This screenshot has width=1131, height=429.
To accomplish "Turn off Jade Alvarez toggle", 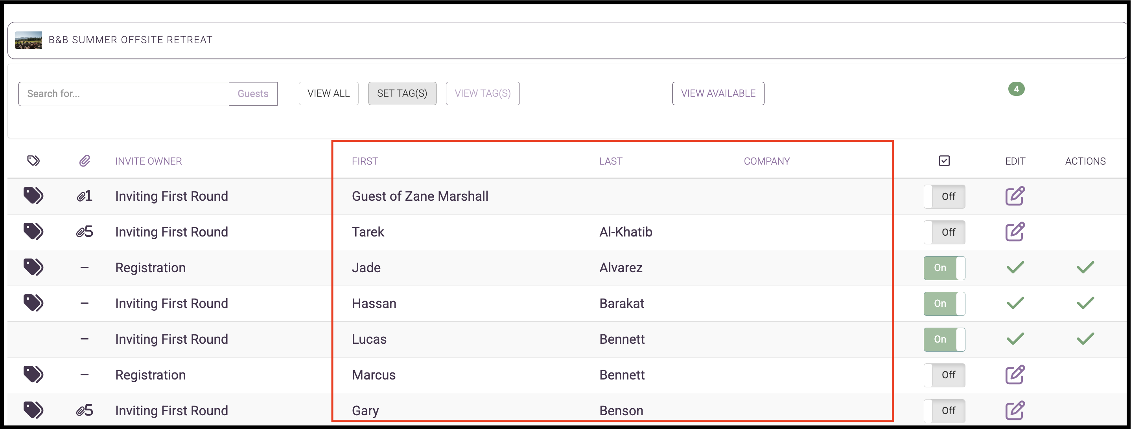I will tap(944, 268).
